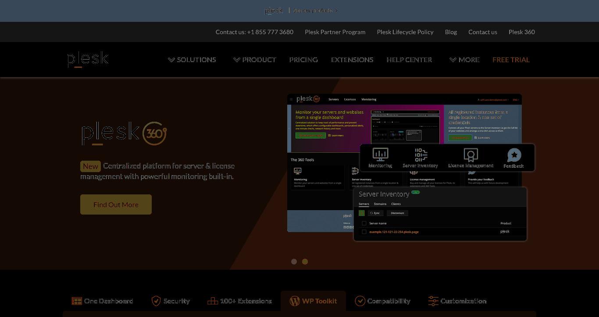Start the Free Trial
This screenshot has height=317, width=599.
(x=511, y=60)
